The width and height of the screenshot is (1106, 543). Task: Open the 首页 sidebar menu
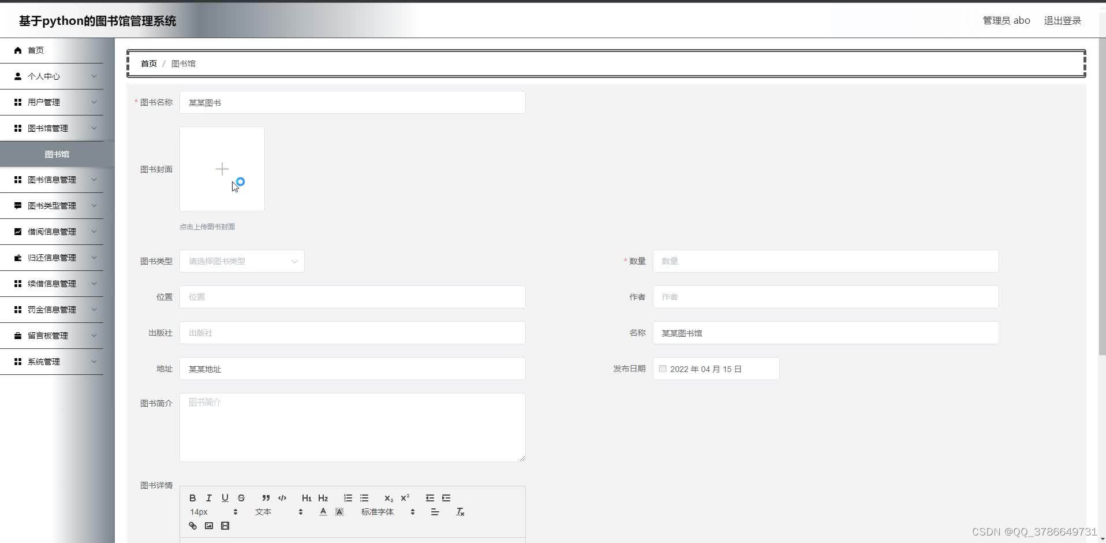click(52, 50)
